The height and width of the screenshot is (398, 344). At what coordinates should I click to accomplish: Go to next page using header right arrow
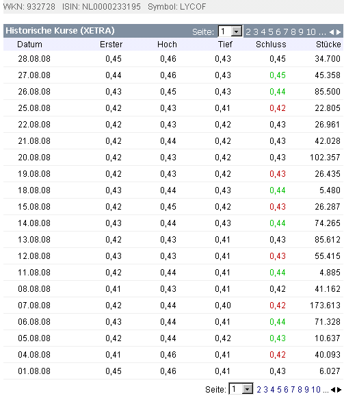click(x=339, y=32)
